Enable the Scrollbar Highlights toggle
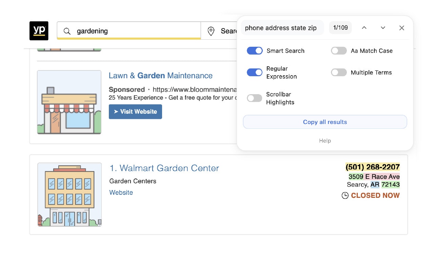The width and height of the screenshot is (434, 271). click(x=255, y=98)
